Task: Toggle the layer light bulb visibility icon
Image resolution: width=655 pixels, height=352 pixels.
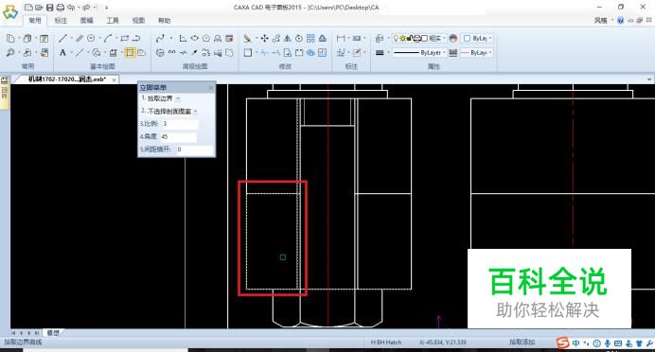Action: point(396,38)
